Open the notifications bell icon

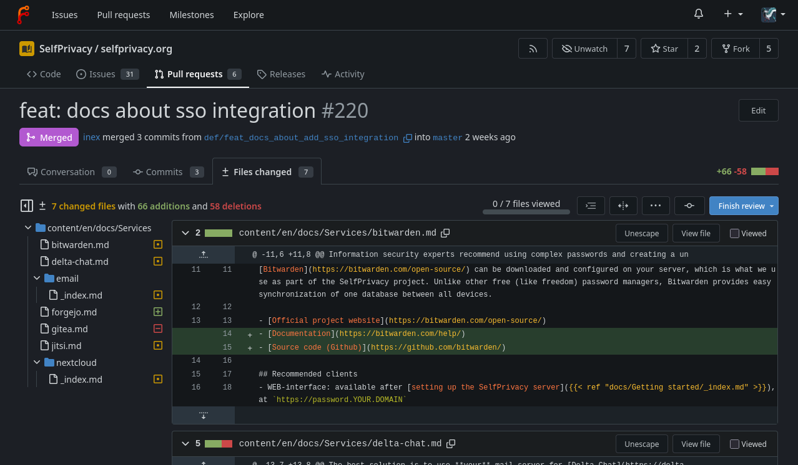point(699,14)
